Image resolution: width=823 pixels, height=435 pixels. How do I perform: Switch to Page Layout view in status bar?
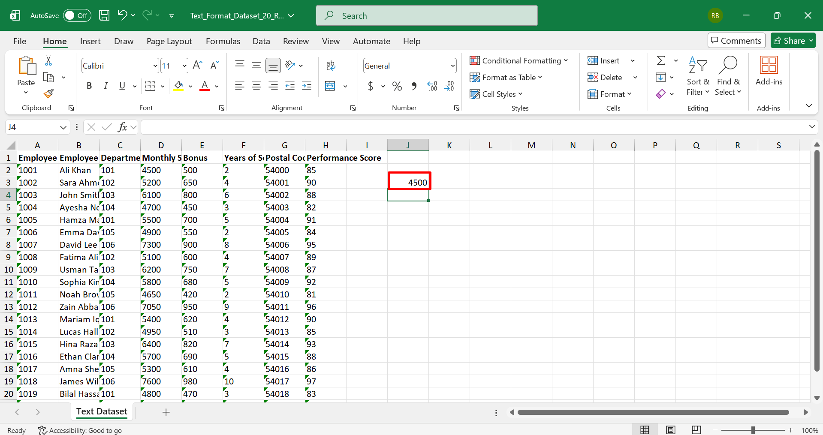pos(671,430)
